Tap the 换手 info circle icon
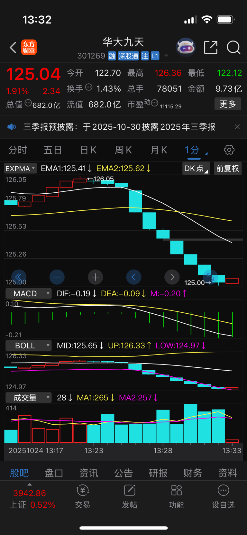Screen dimensions: 247x535 89,87
